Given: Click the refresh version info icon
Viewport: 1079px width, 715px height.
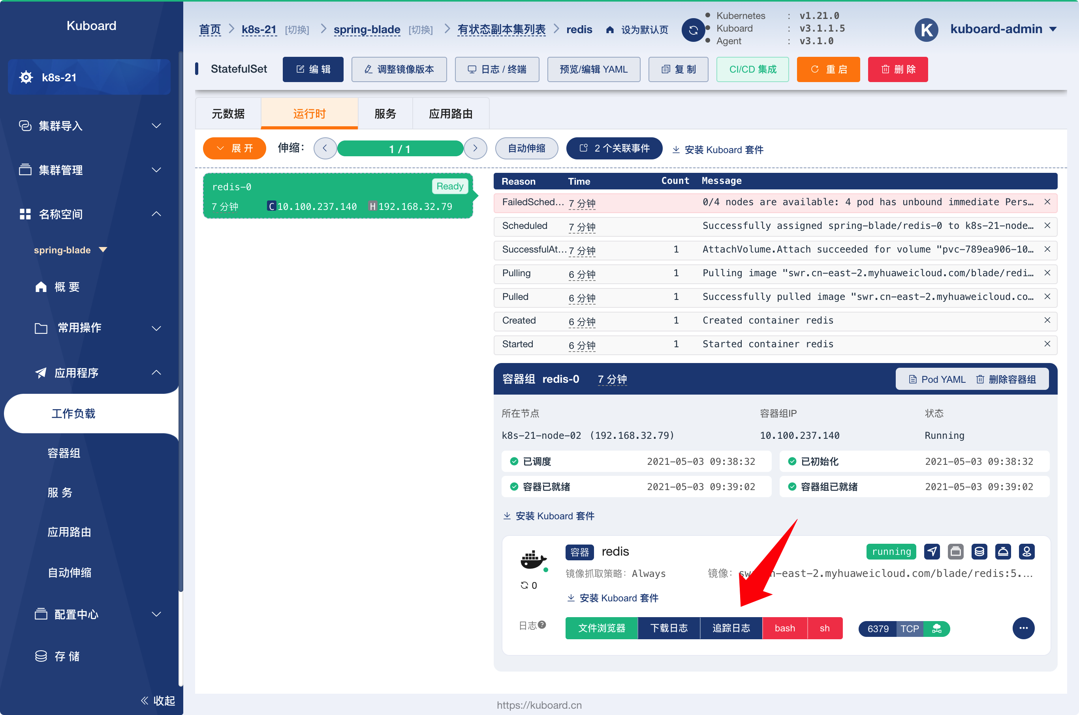Looking at the screenshot, I should (x=693, y=30).
